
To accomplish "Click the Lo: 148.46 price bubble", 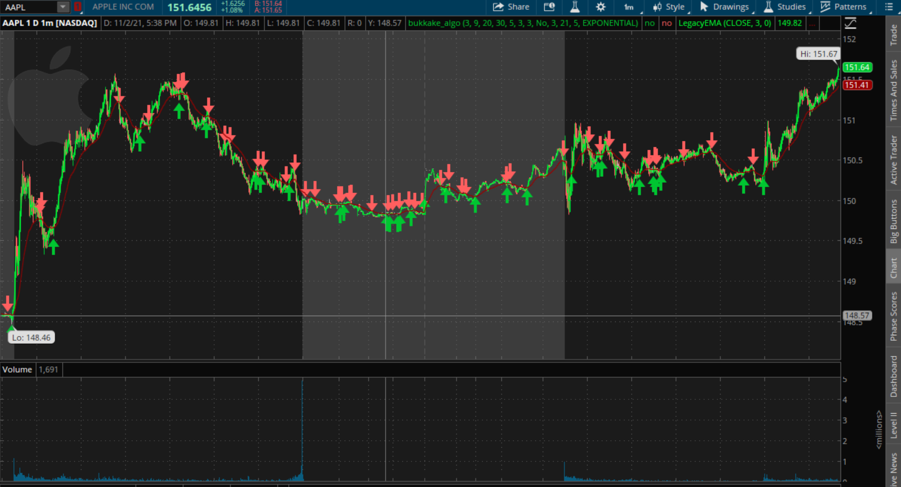I will 31,337.
